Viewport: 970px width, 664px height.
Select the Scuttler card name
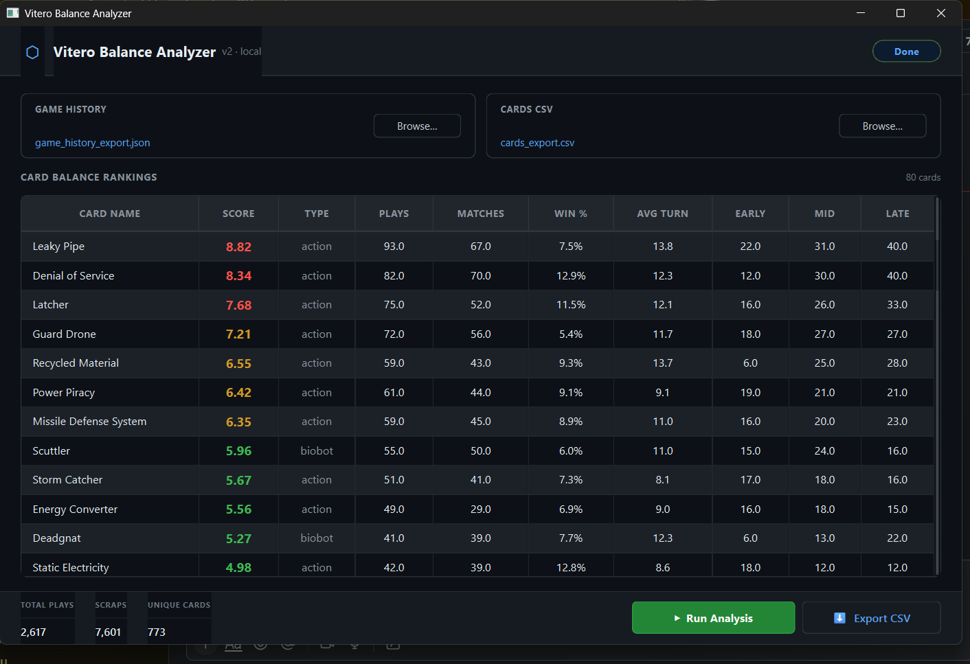(x=52, y=450)
